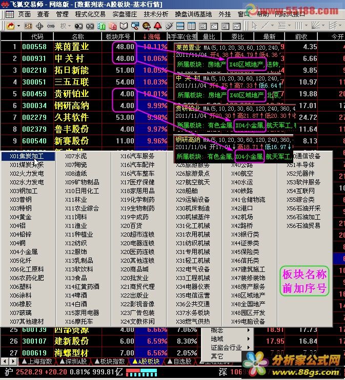Screen dimensions: 345x380
Task: Click the magnifier search toolbar icon
Action: (135, 26)
